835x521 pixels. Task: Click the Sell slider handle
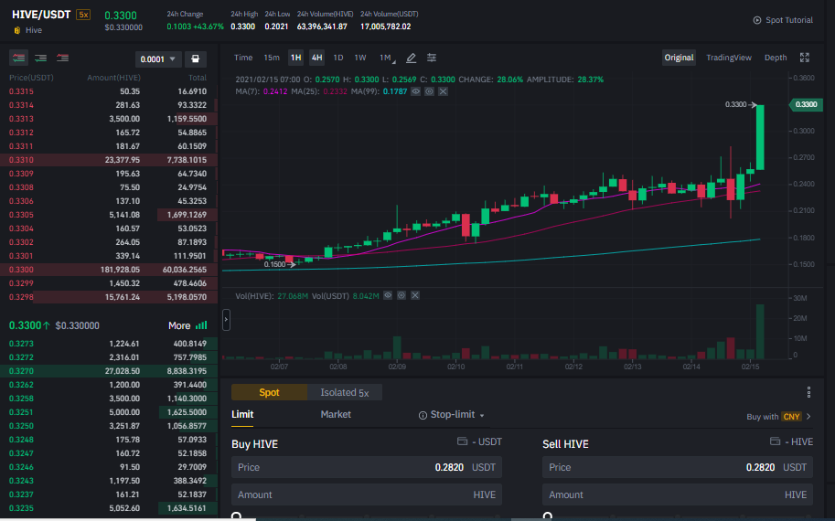click(548, 516)
